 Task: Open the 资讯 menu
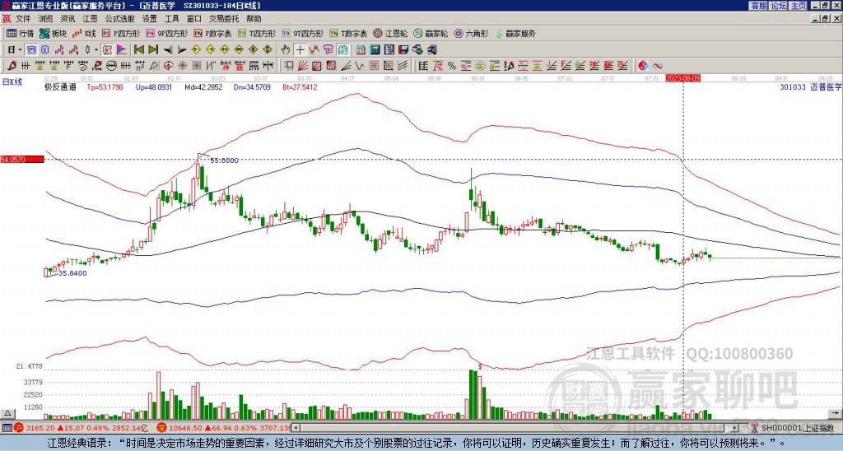(x=68, y=19)
